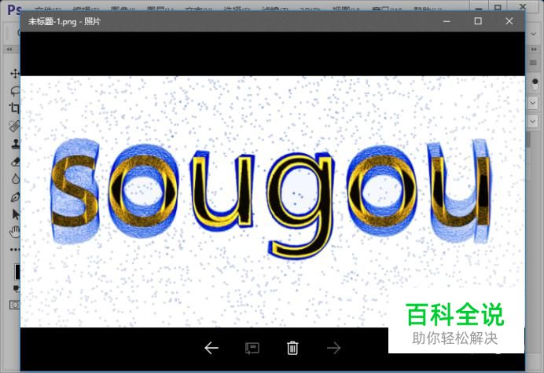Reset to default foreground/background colors icon
The image size is (544, 373).
click(x=16, y=288)
